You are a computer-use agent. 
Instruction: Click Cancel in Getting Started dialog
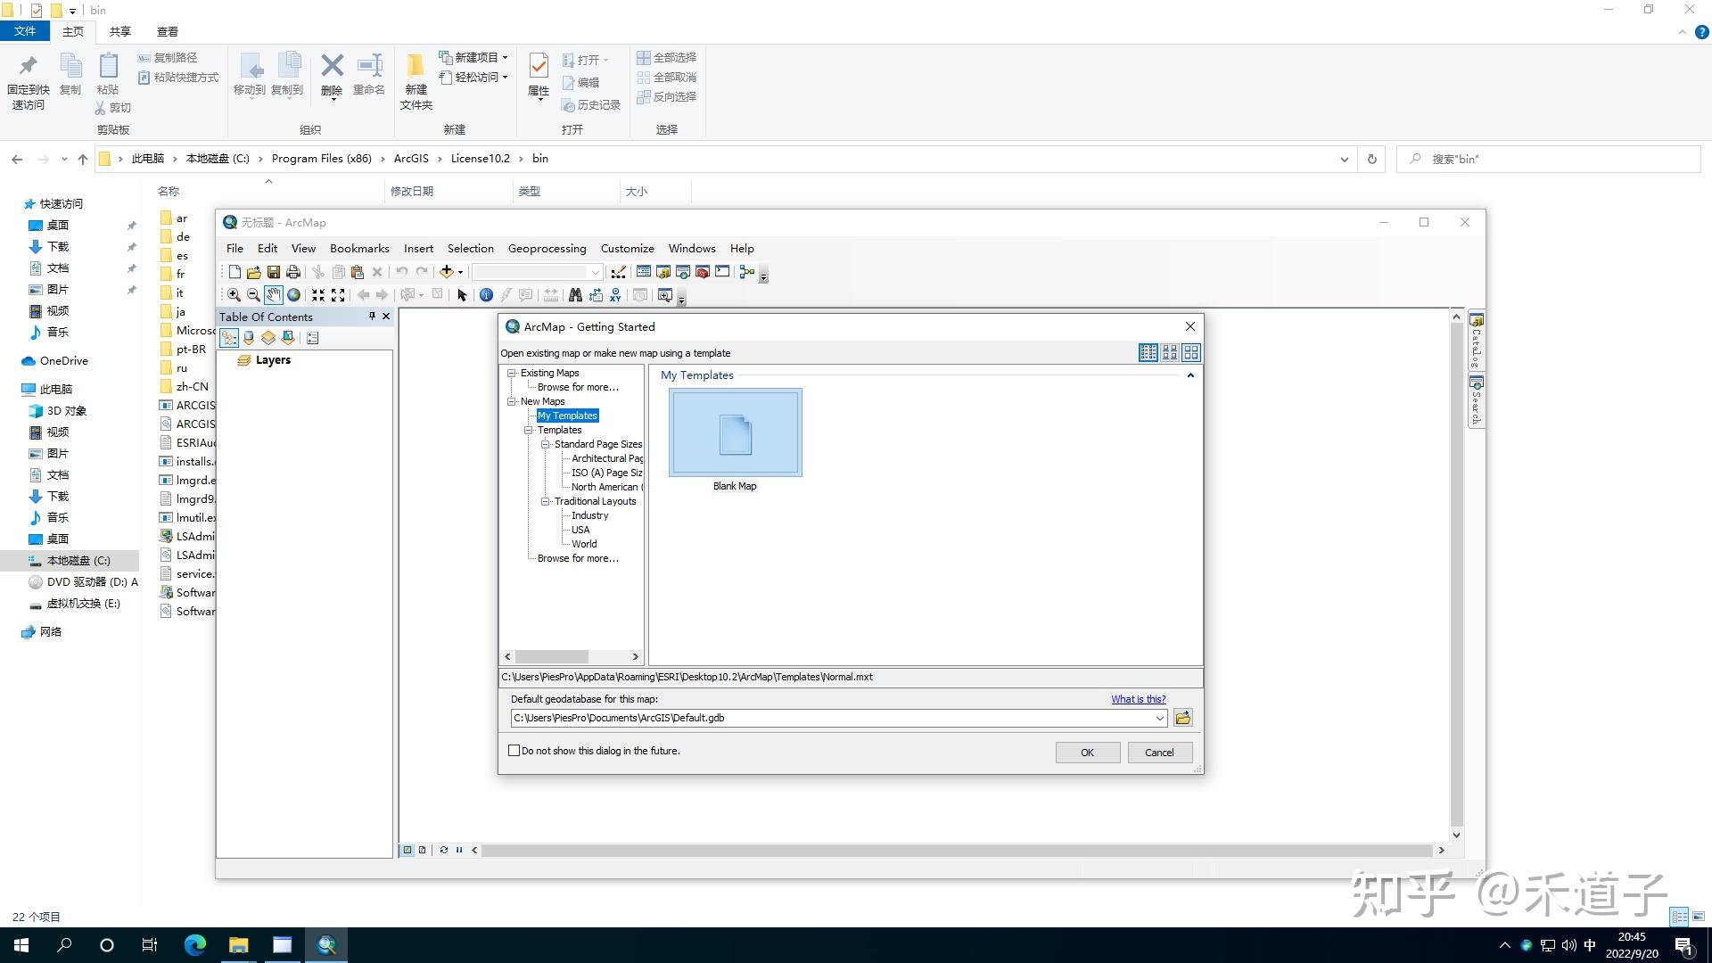pyautogui.click(x=1159, y=753)
